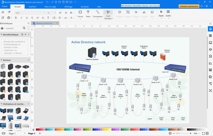
Task: Switch to the Insertion ribbon tab
Action: click(32, 6)
